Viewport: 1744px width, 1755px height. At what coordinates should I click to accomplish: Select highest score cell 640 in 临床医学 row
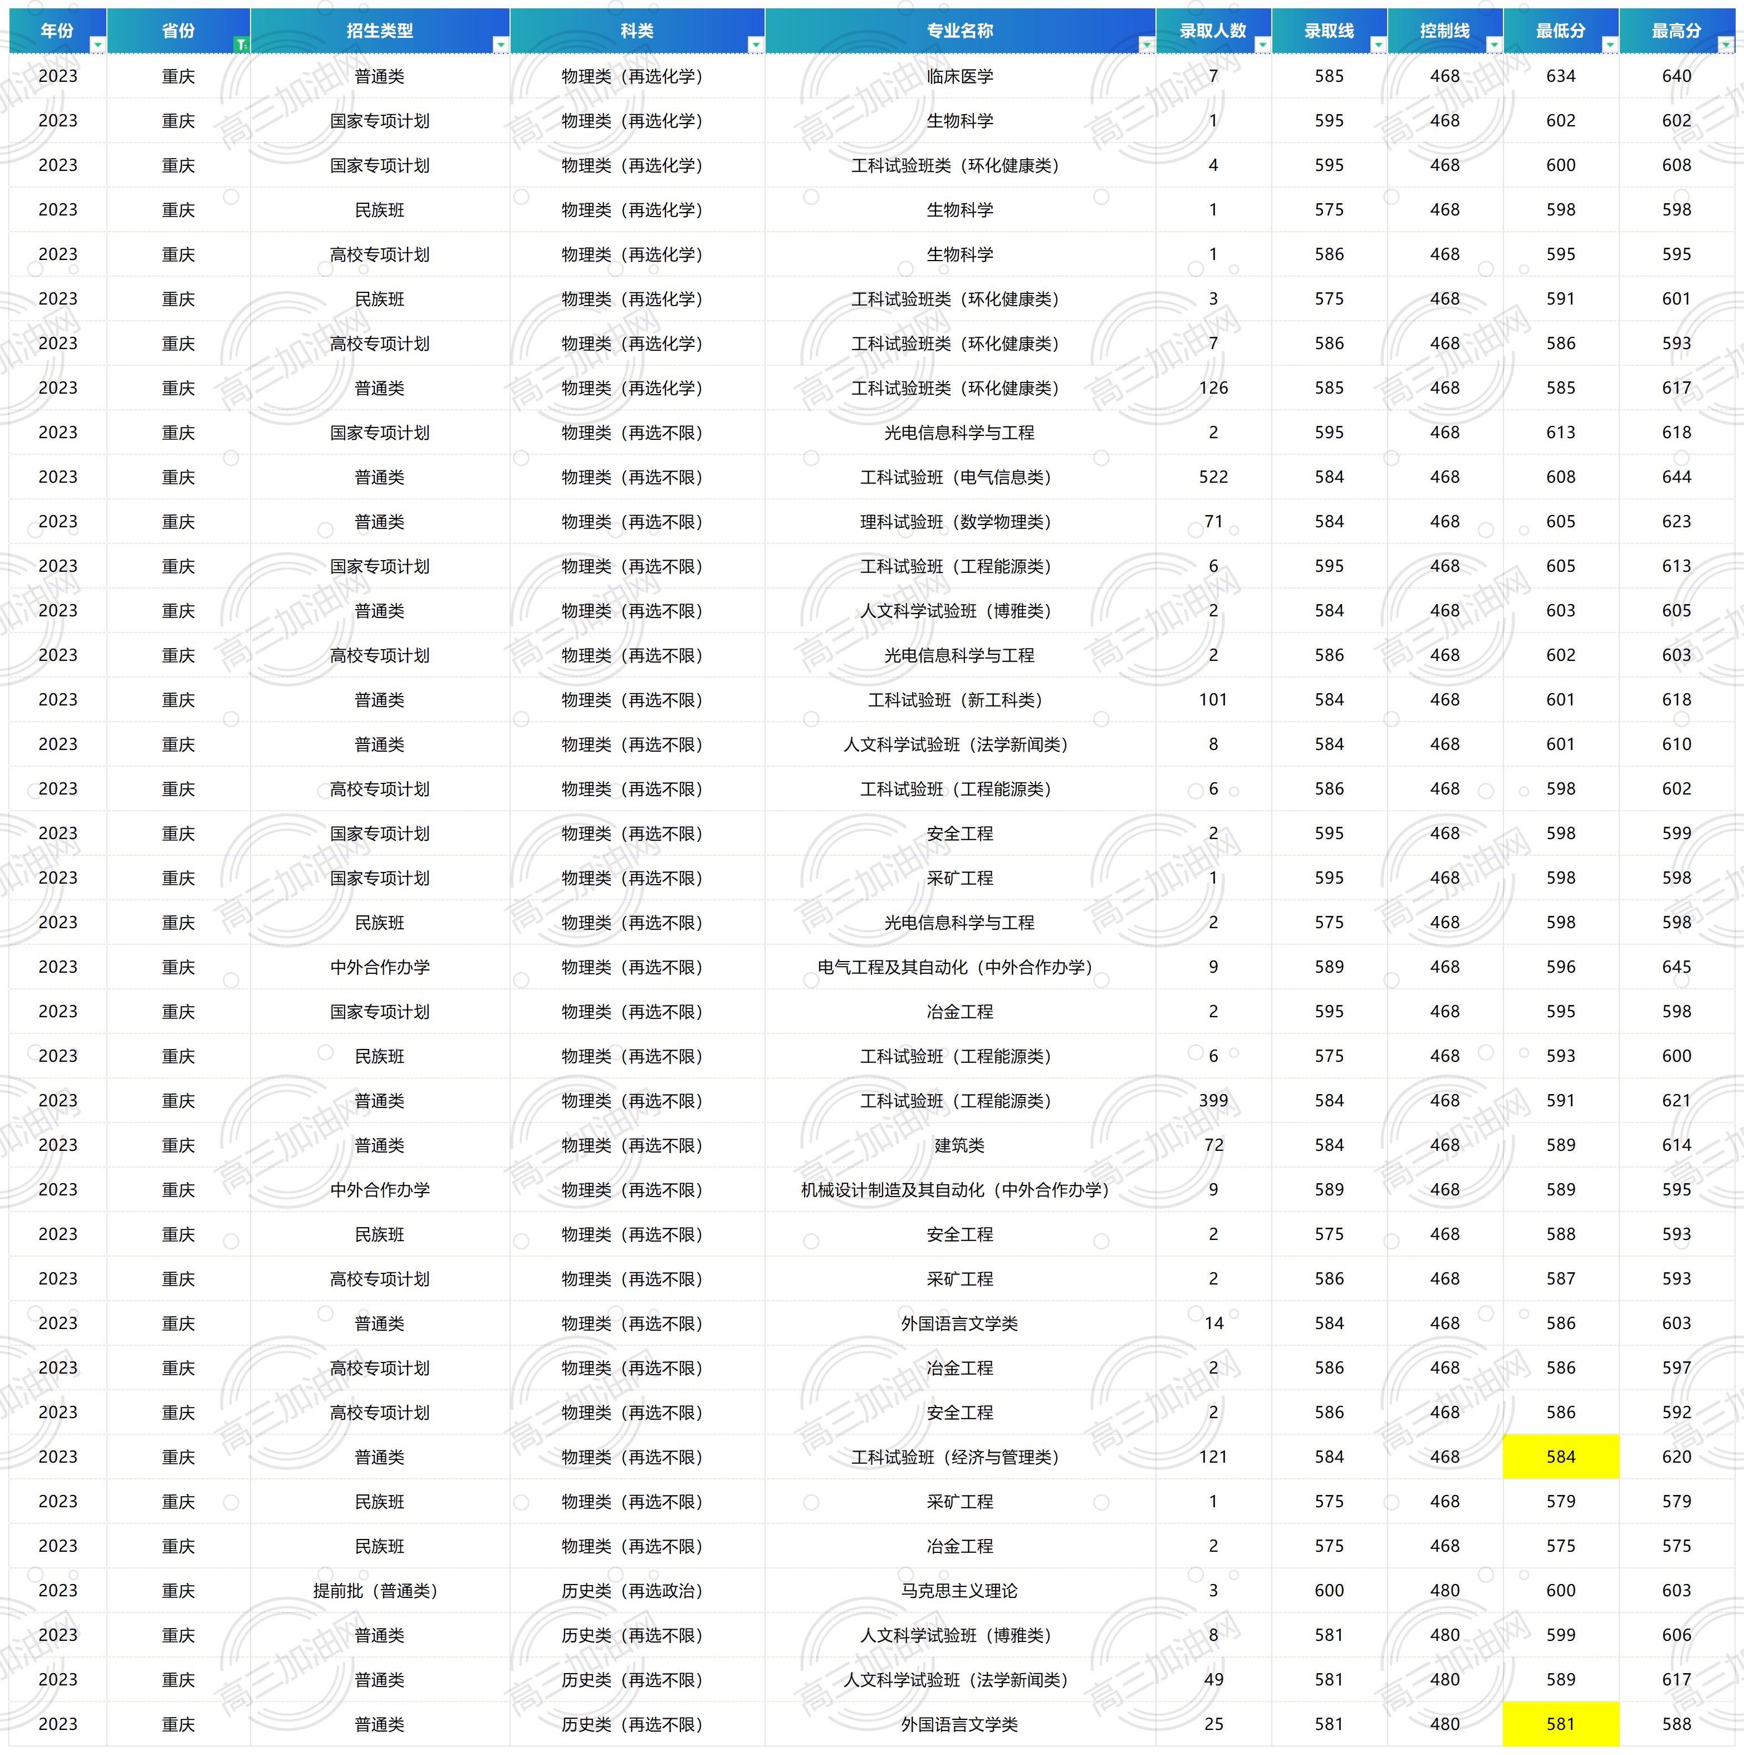click(x=1677, y=76)
